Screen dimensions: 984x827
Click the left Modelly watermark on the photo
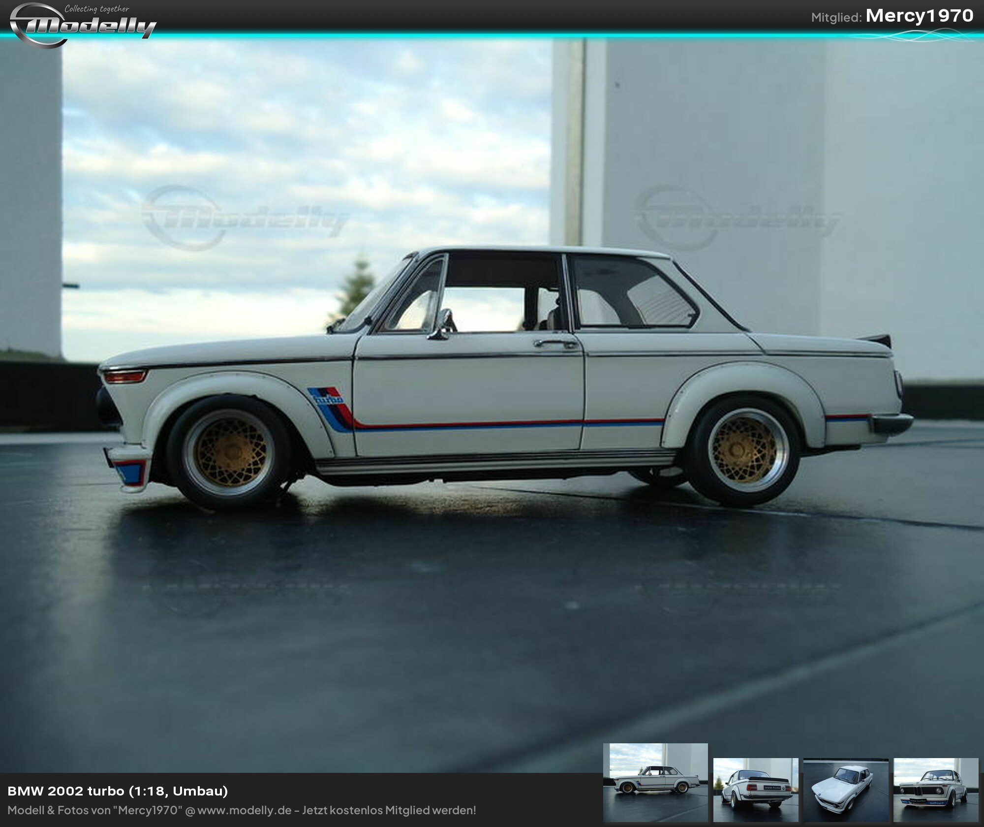click(x=245, y=218)
